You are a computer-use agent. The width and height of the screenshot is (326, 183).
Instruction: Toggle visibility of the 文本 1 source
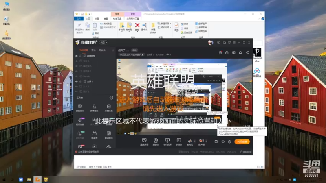77,86
